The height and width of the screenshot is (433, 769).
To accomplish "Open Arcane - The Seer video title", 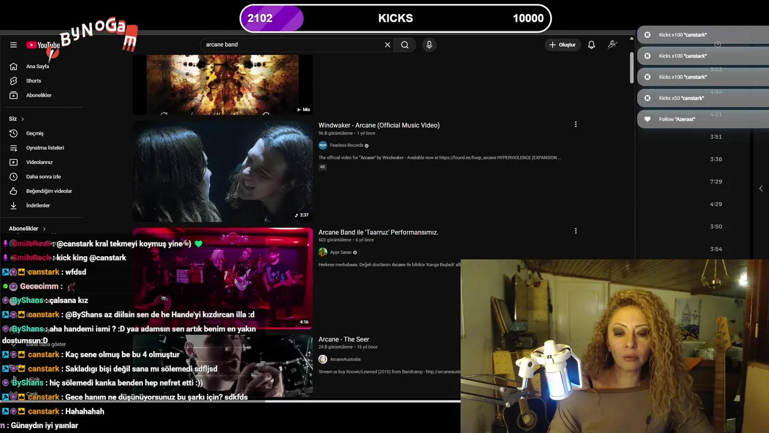I will click(344, 339).
